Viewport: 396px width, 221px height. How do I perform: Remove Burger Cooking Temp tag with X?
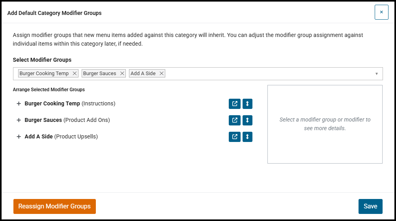(x=75, y=74)
